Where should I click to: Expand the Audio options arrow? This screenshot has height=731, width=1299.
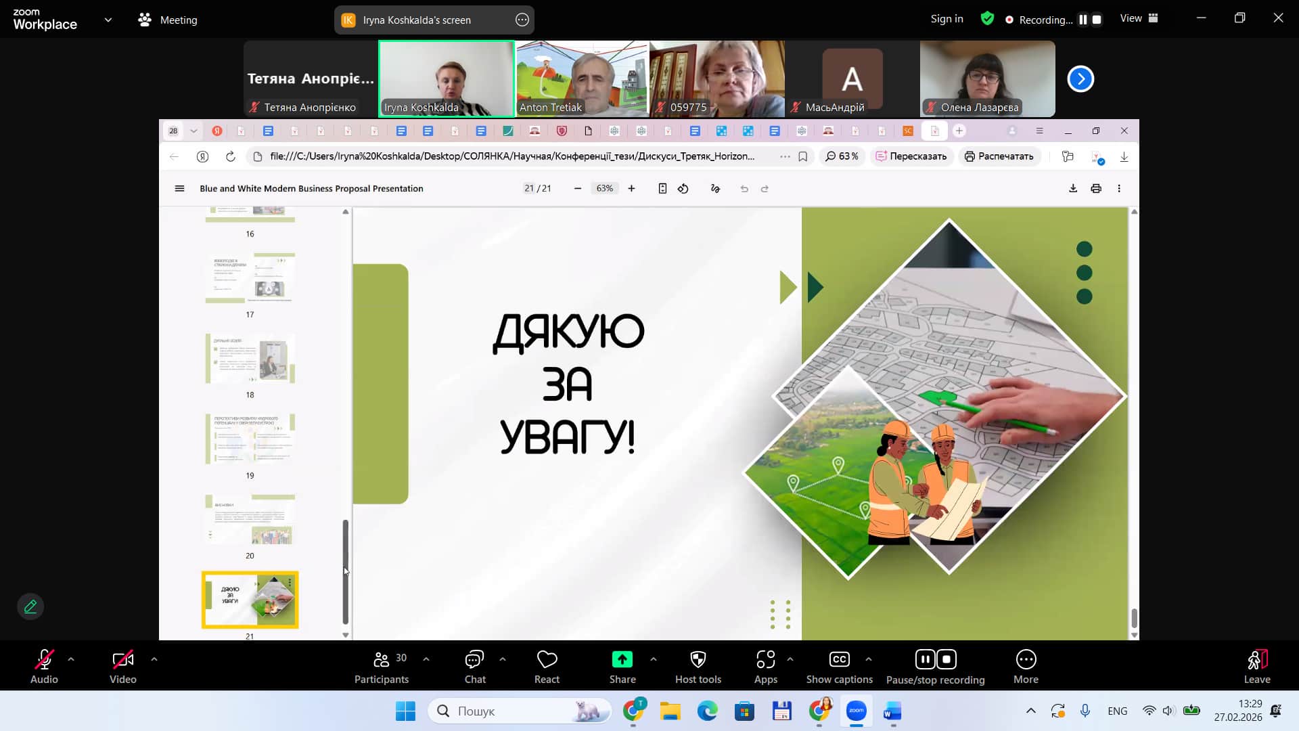[x=71, y=659]
